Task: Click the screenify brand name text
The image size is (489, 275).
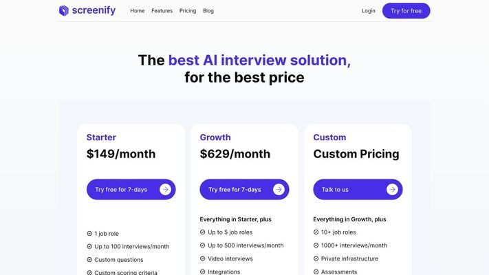Action: point(94,10)
